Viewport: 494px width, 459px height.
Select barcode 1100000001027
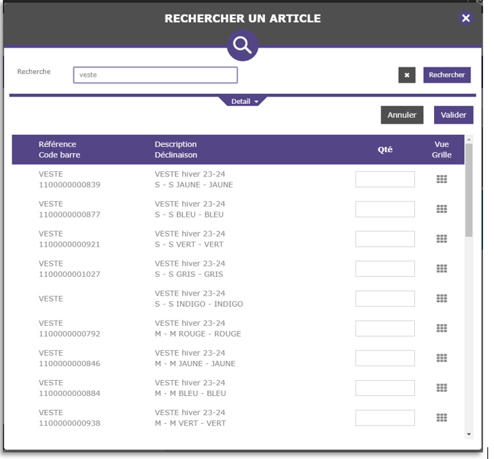click(70, 275)
